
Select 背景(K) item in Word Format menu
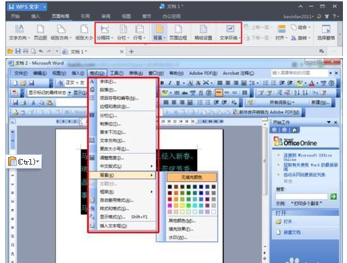[122, 175]
